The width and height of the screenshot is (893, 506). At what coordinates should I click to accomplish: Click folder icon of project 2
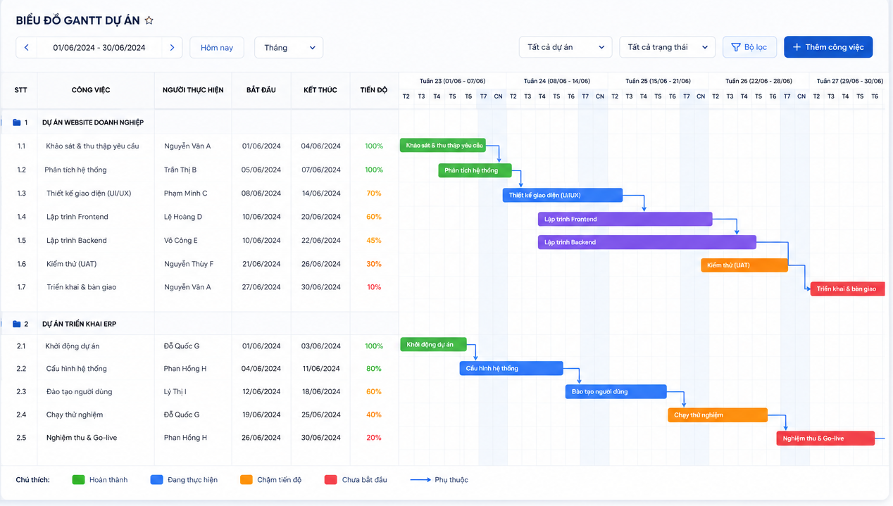pos(17,324)
